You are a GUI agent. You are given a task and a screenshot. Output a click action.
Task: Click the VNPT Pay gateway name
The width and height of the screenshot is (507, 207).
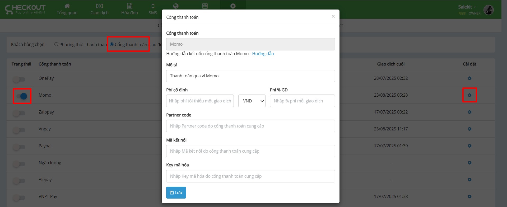click(48, 196)
